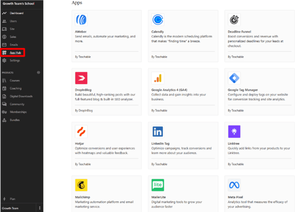
Task: Click the AWeber app title
Action: click(81, 32)
